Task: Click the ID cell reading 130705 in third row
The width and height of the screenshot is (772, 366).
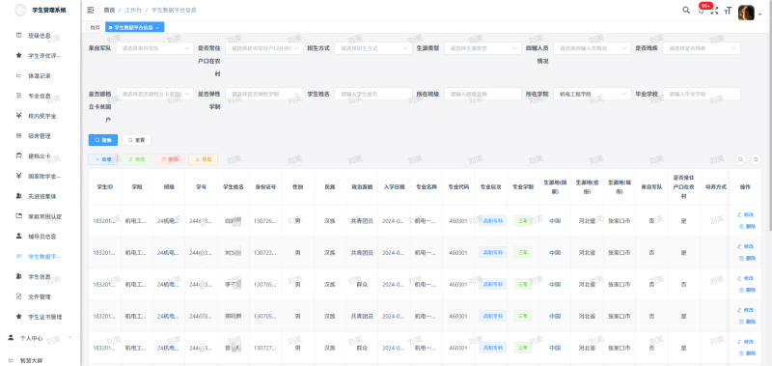Action: click(265, 284)
